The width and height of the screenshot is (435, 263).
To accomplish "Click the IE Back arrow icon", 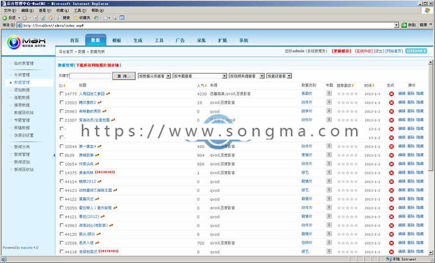I will pos(5,18).
